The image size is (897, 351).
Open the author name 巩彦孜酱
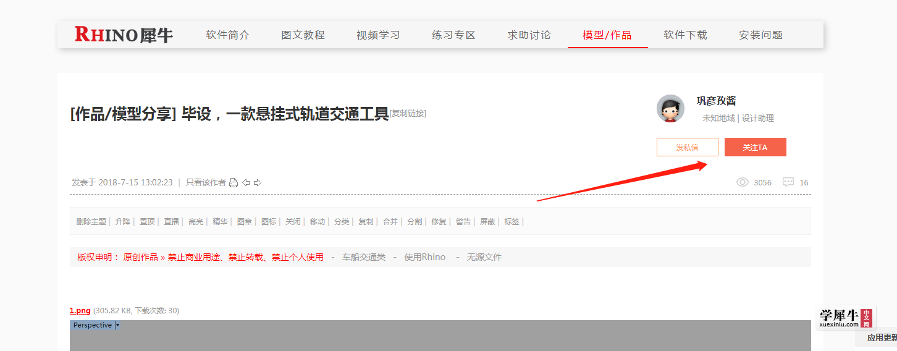(x=716, y=101)
